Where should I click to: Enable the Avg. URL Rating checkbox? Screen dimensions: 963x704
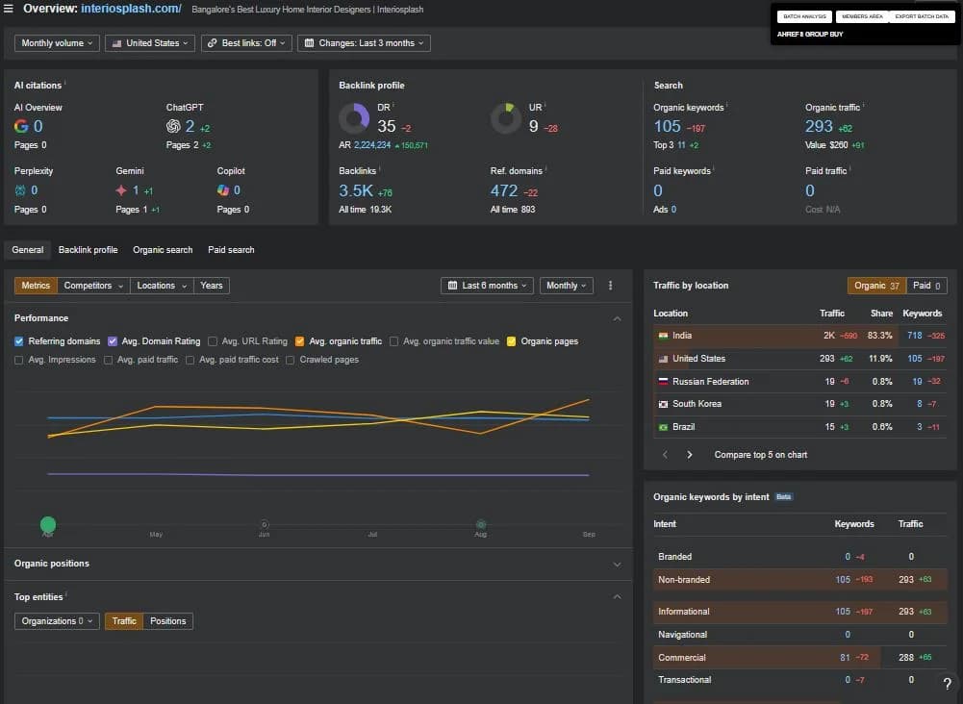pyautogui.click(x=213, y=341)
